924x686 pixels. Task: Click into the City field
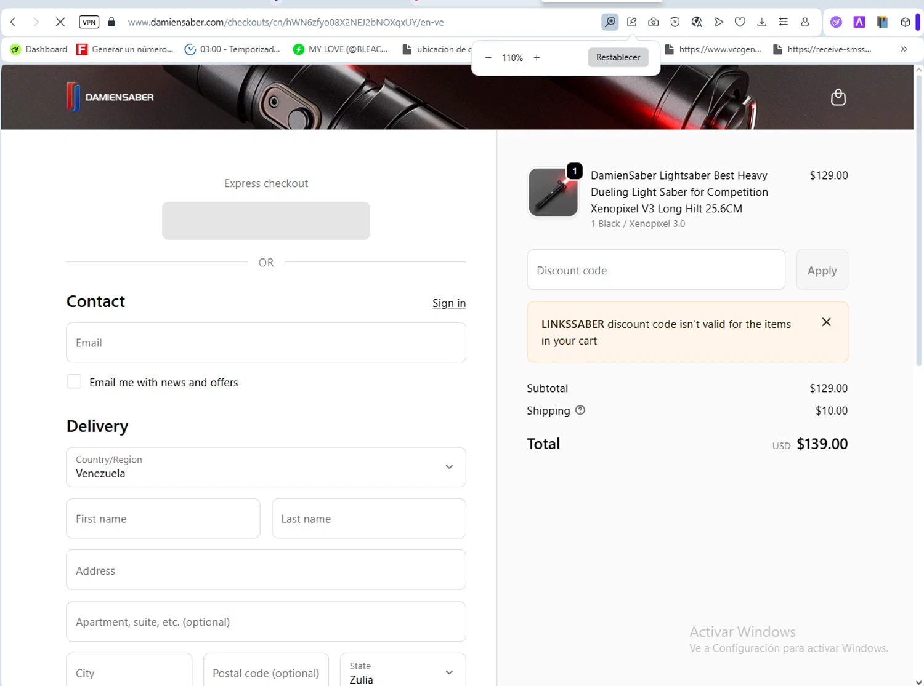click(129, 671)
